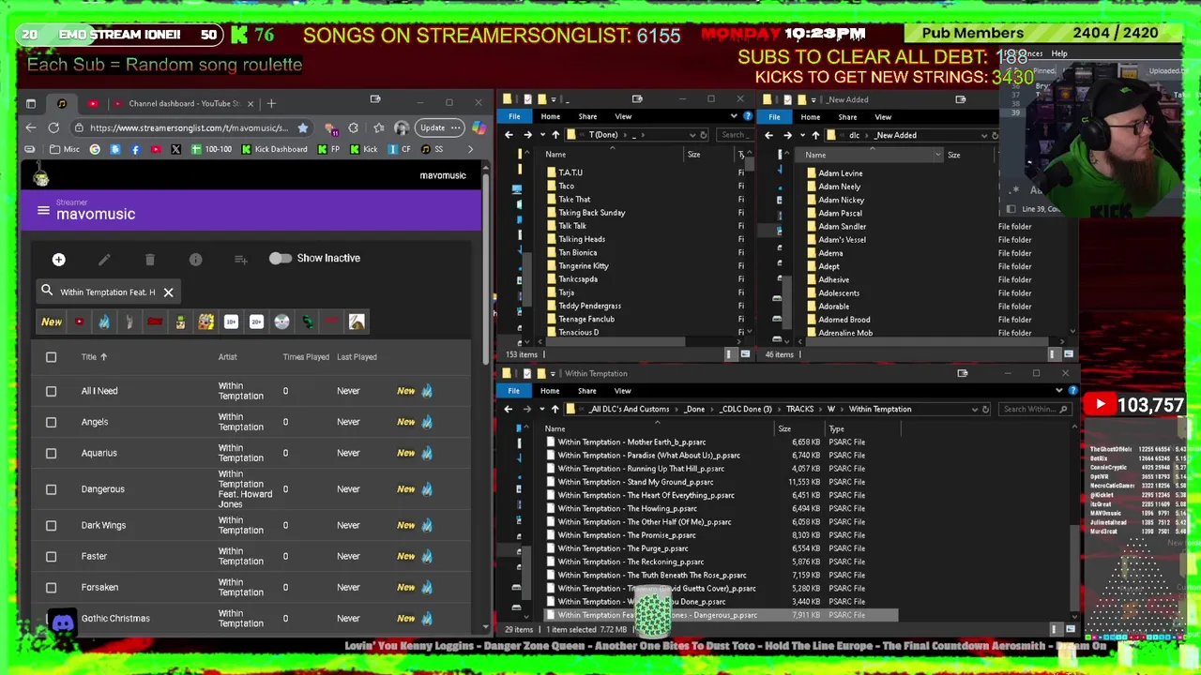Switch to Channel dashboard YouTube Studio tab
The width and height of the screenshot is (1201, 675).
point(182,103)
